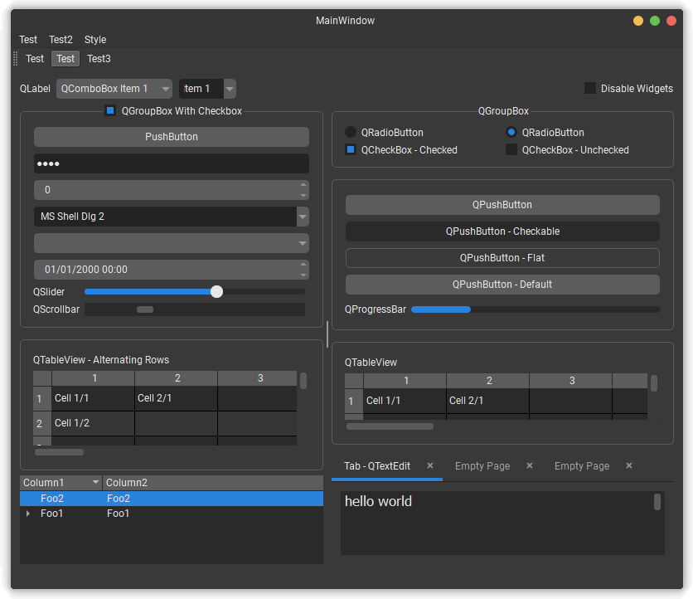
Task: Close the Tab - QTextEdit tab
Action: point(430,465)
